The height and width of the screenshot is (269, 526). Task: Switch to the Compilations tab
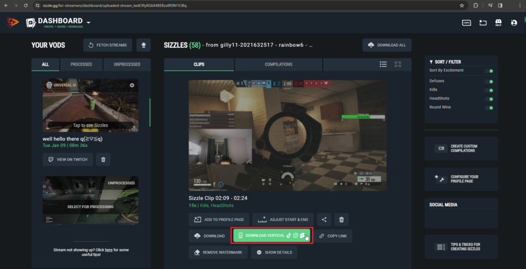point(278,65)
